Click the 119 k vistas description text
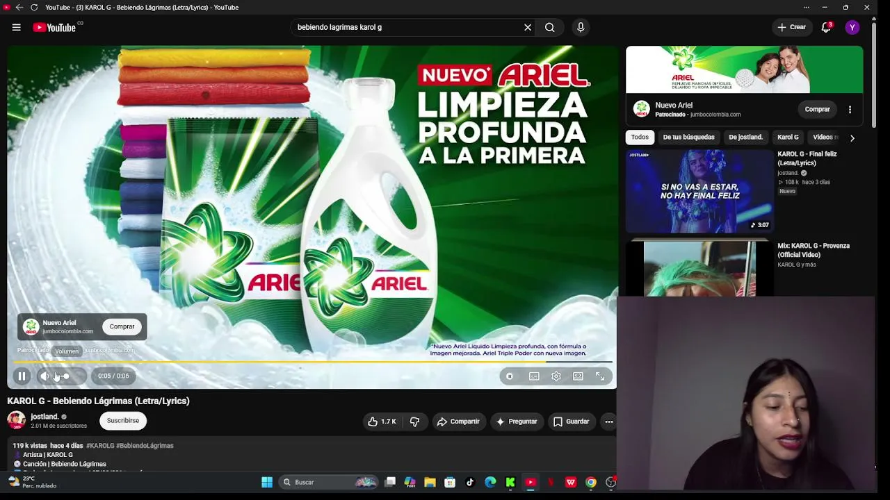 [x=30, y=446]
